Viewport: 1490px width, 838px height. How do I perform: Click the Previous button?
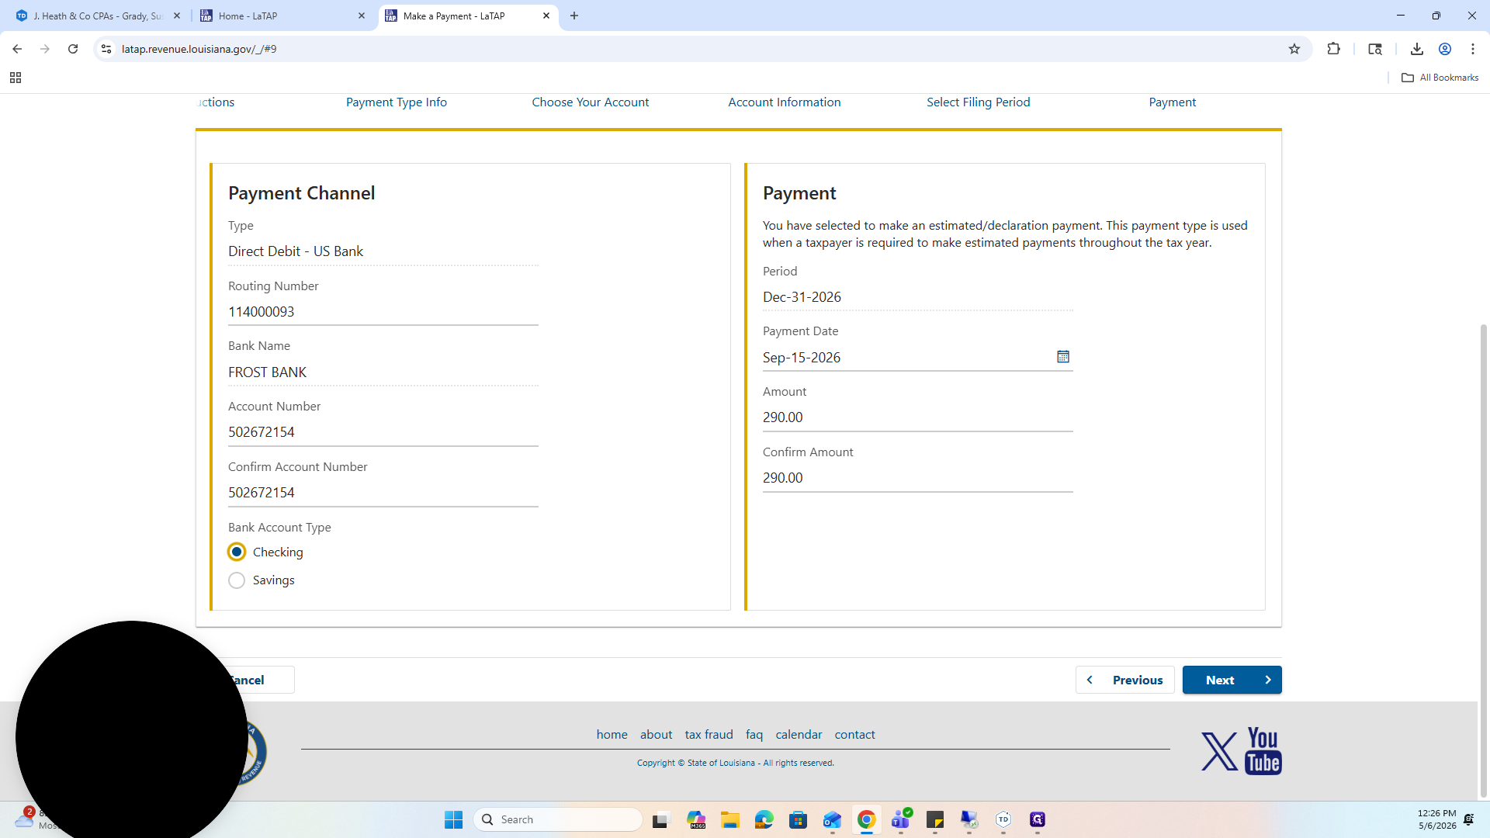tap(1125, 680)
